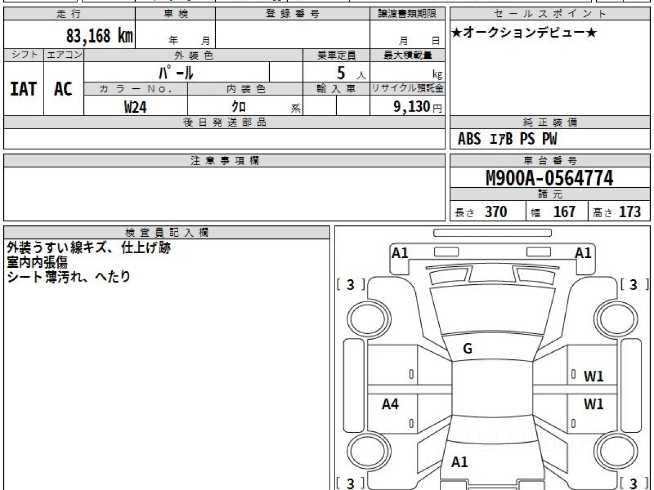Select the inspector note 室内内張傷
The image size is (654, 490).
tap(37, 262)
